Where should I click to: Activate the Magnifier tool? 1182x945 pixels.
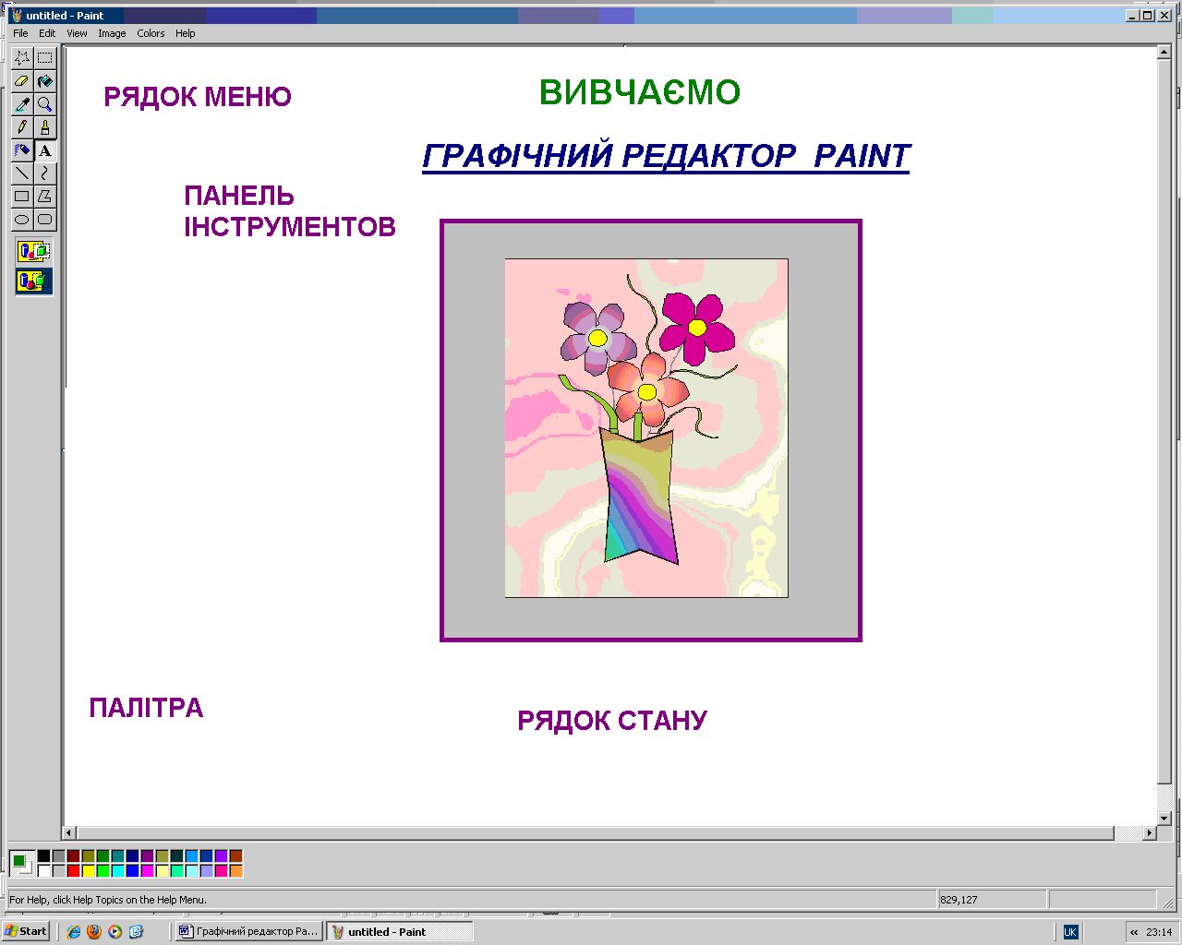(x=45, y=104)
